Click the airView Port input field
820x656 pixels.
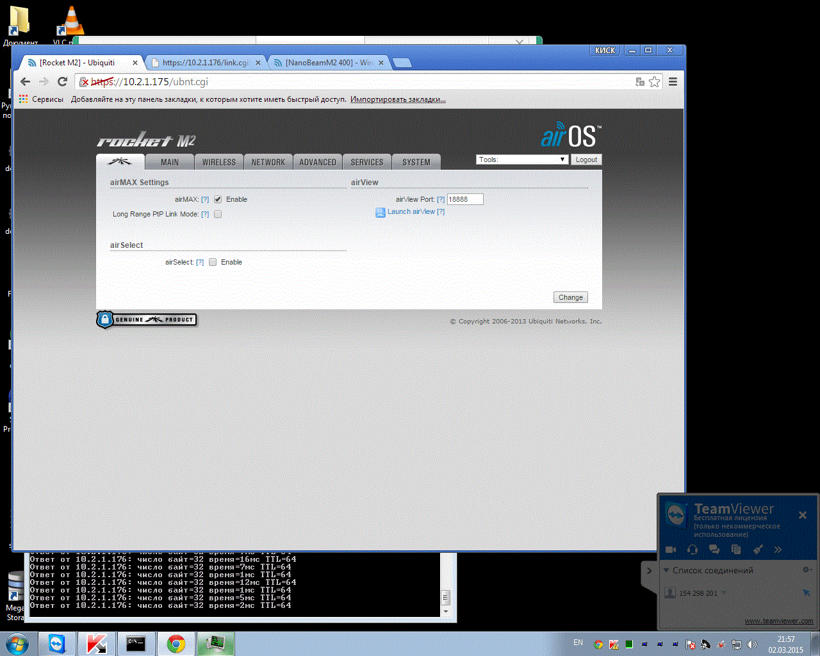point(465,199)
